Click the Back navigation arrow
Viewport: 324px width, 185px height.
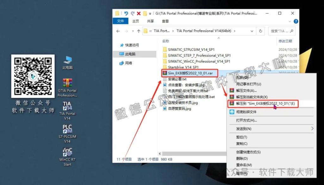click(x=117, y=31)
